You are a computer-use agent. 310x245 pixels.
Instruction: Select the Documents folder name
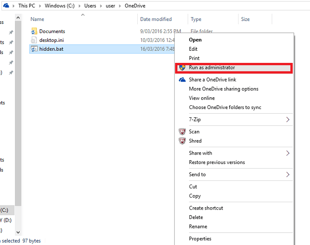point(52,31)
